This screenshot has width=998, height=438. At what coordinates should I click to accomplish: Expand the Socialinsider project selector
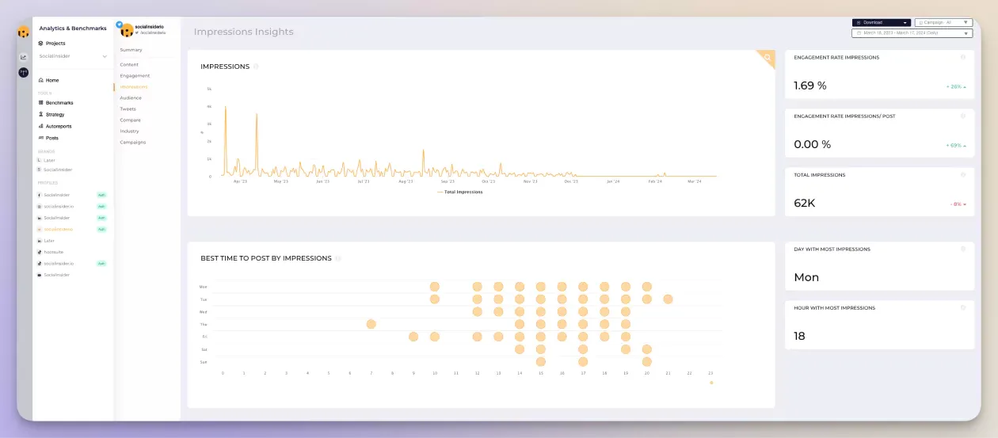(73, 56)
